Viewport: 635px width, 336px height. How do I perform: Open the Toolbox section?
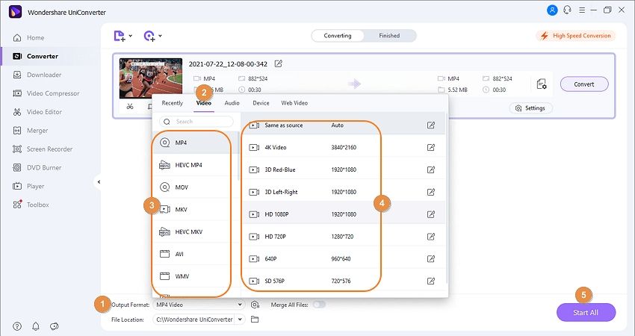[x=31, y=205]
